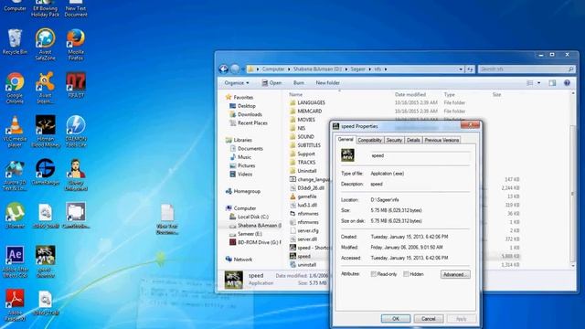Click the file name field showing speed
The height and width of the screenshot is (329, 585).
click(x=420, y=156)
